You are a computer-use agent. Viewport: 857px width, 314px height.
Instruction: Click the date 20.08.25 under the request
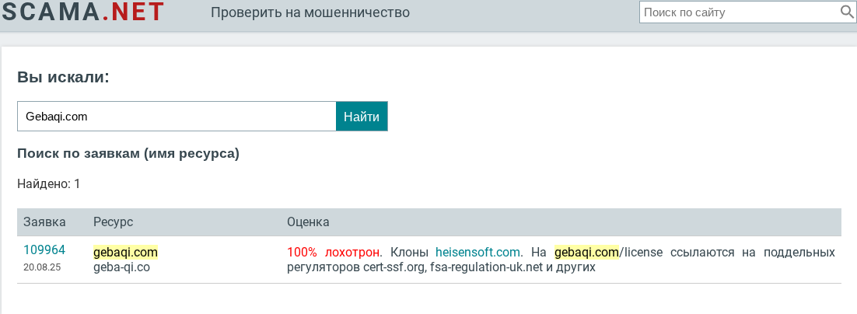[x=41, y=267]
